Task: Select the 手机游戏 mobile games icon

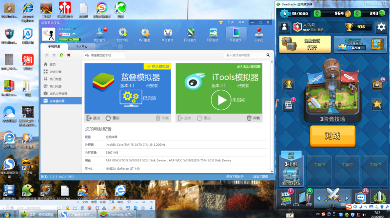Action: [236, 35]
